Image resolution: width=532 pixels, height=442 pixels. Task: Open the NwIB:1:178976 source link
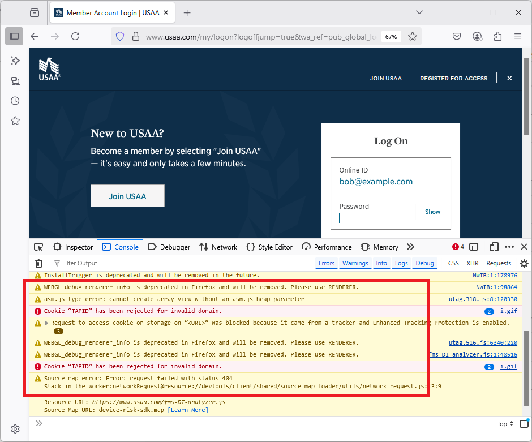point(495,276)
